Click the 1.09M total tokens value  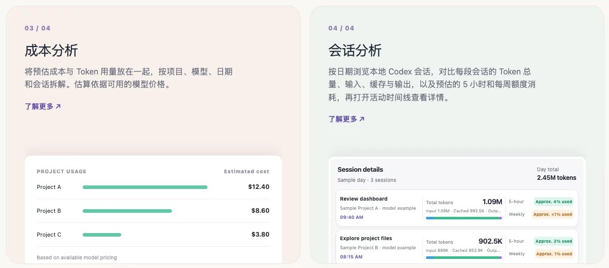point(492,202)
